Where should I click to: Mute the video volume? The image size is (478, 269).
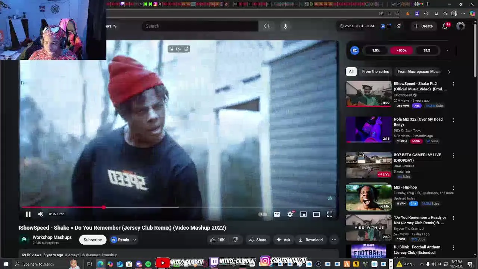(x=41, y=214)
